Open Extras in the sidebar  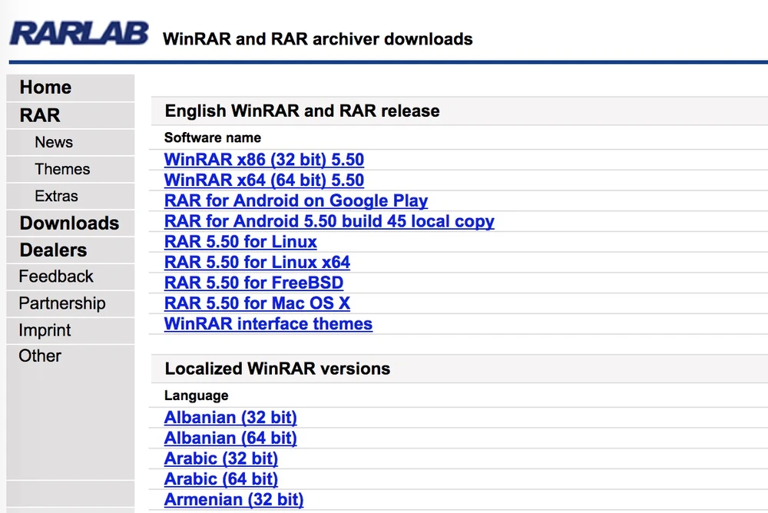tap(56, 197)
